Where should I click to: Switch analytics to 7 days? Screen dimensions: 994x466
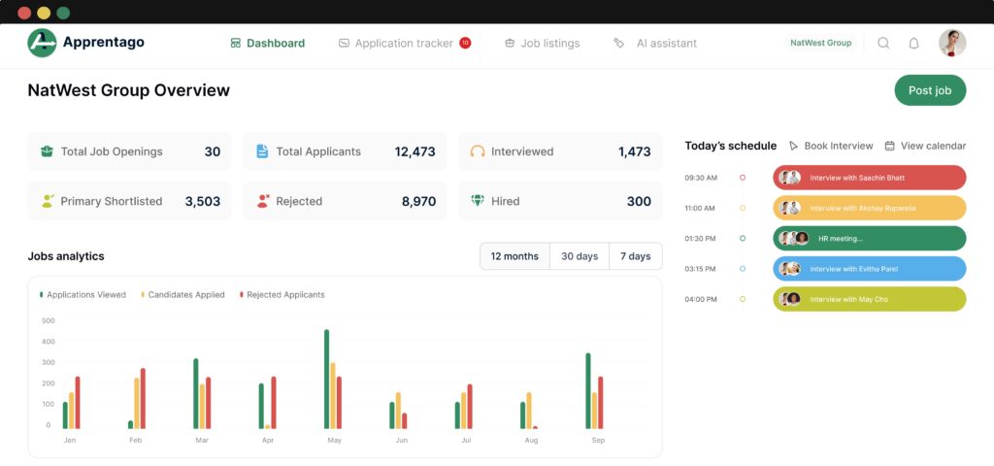pos(636,256)
